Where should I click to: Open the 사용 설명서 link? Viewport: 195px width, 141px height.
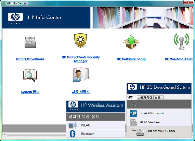[x=81, y=92]
